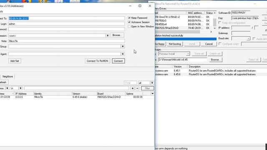Click the Filter button
267x150 pixels.
(x=147, y=88)
